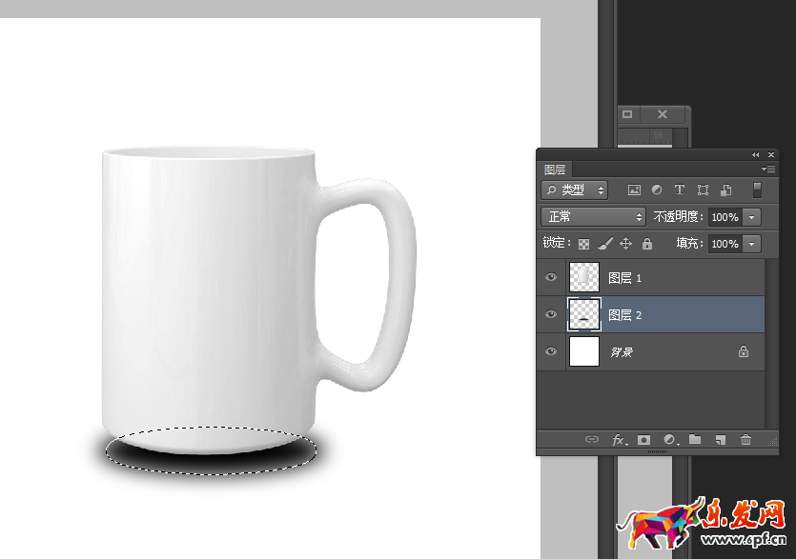This screenshot has height=559, width=796.
Task: Expand the 不透明度 opacity slider arrow
Action: pos(752,217)
